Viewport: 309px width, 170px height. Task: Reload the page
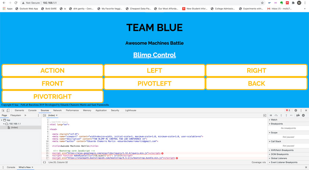[16, 3]
